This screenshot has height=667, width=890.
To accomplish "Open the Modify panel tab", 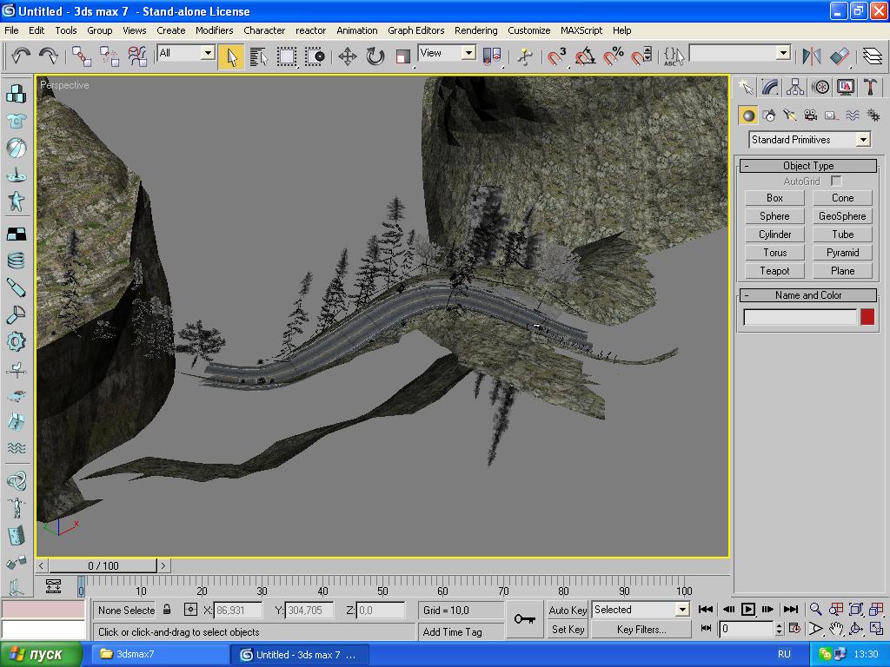I will coord(770,87).
